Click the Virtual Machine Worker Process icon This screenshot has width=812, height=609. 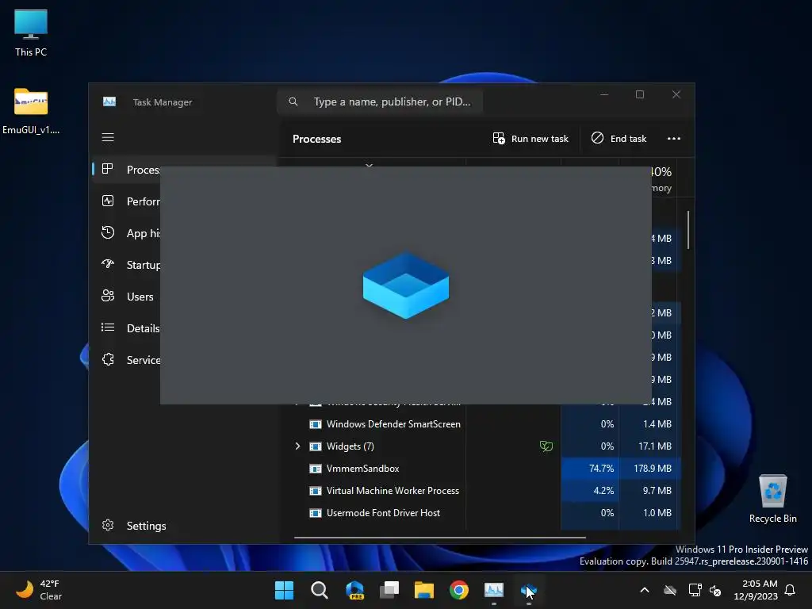coord(316,491)
